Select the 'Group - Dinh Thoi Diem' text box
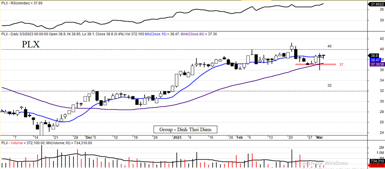385x169 pixels. 185,129
